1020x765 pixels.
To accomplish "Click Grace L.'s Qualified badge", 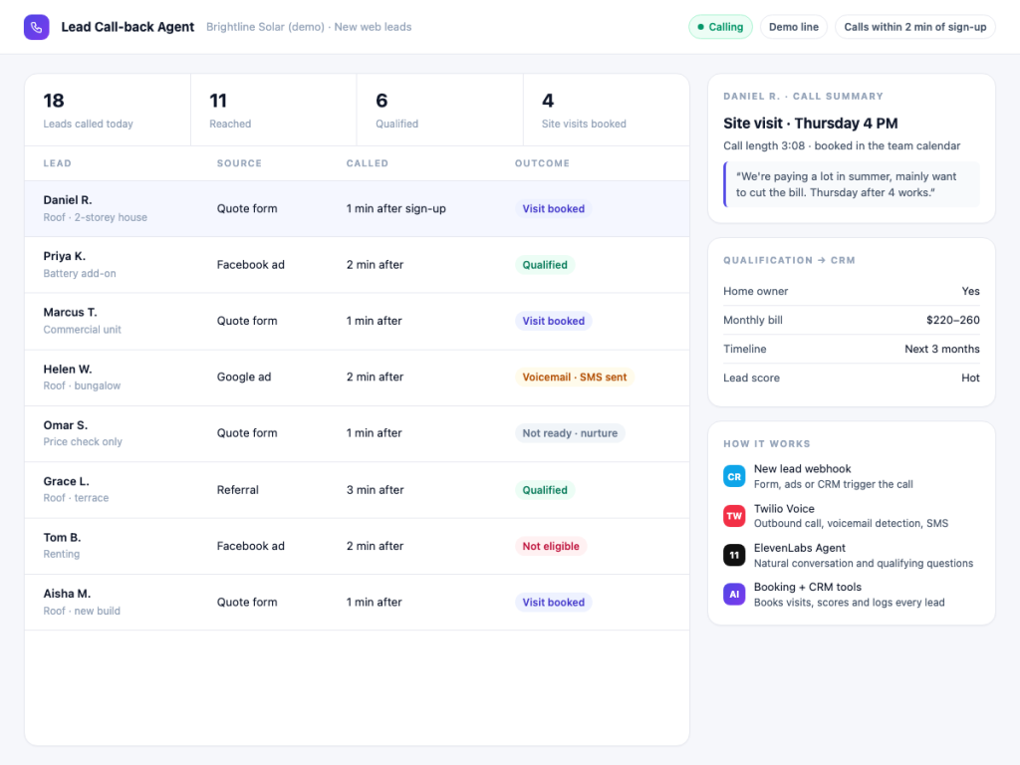I will (545, 490).
